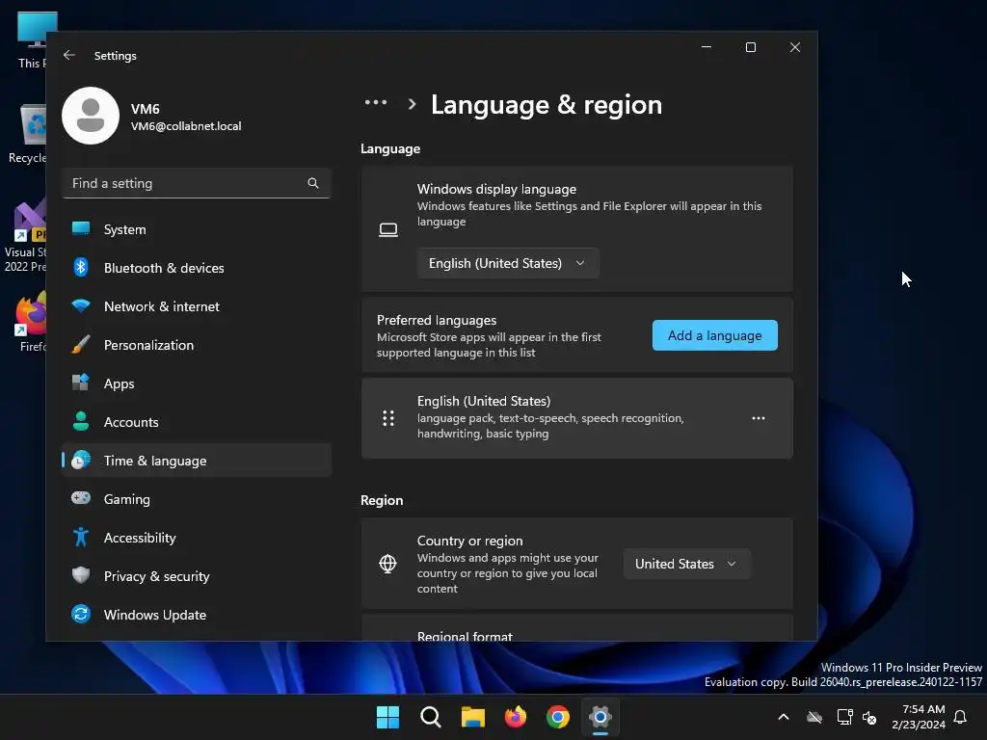The image size is (987, 740).
Task: Click the English (United States) language entry
Action: point(576,418)
